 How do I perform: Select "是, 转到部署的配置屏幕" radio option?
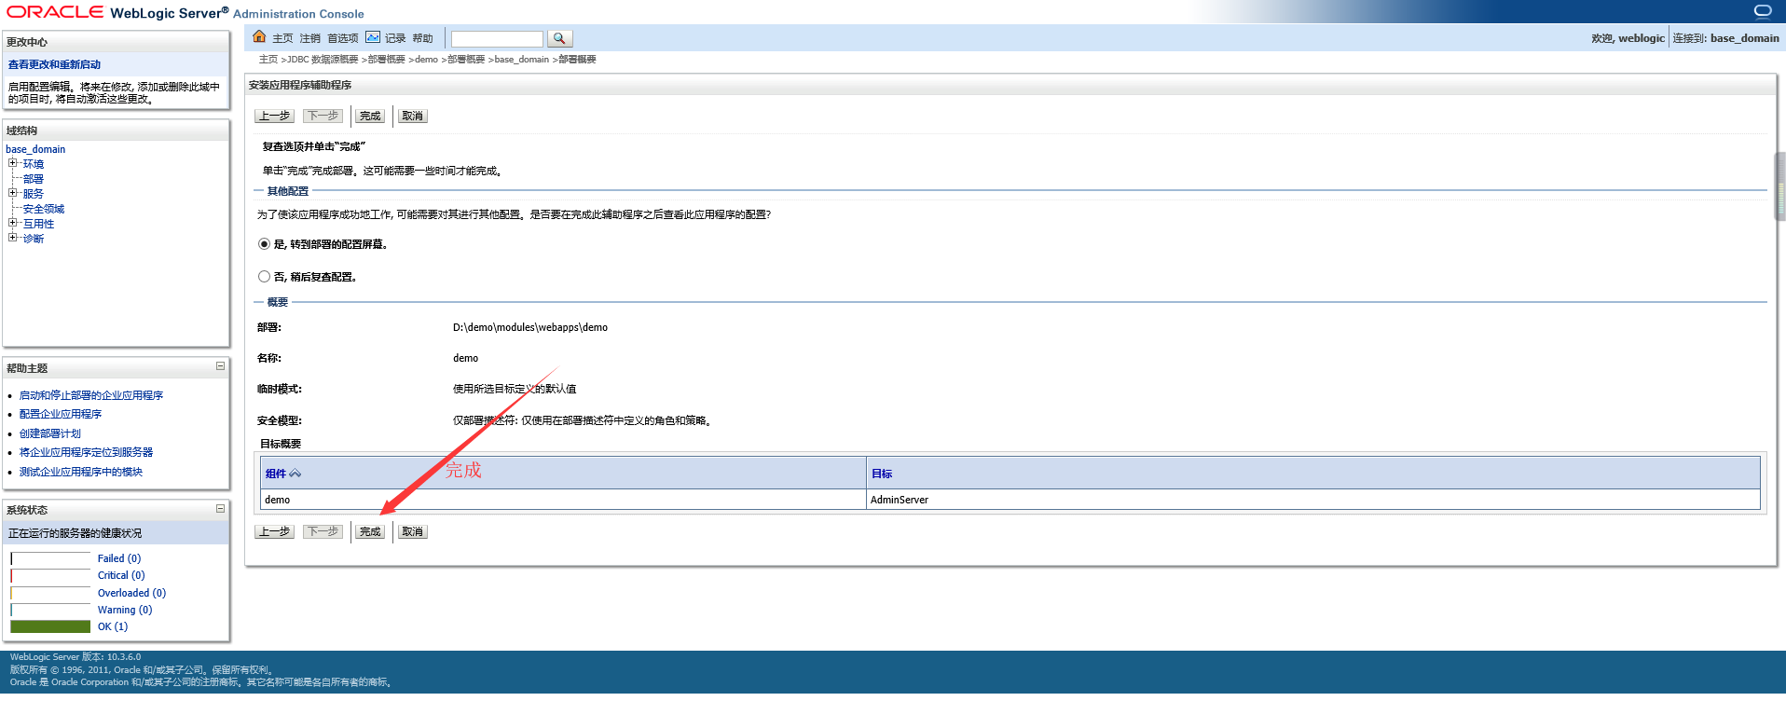point(264,244)
